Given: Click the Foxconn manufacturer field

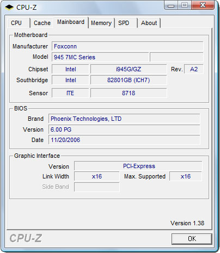Looking at the screenshot, I should (127, 46).
